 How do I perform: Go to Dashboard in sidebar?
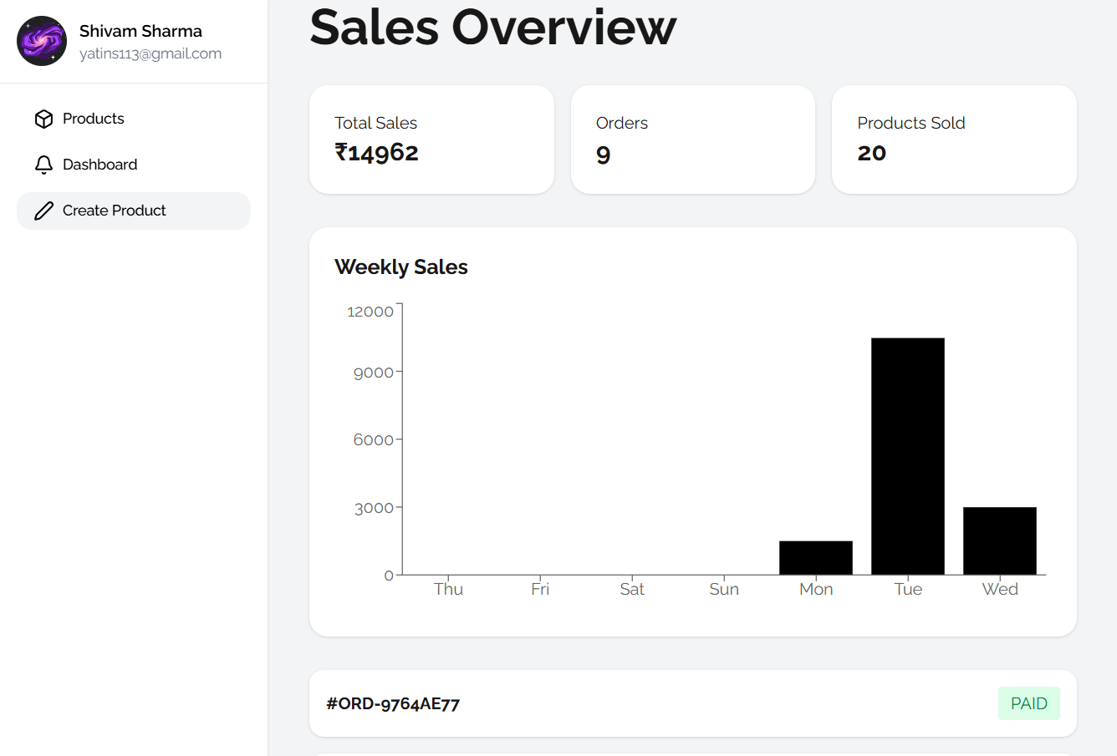point(99,165)
